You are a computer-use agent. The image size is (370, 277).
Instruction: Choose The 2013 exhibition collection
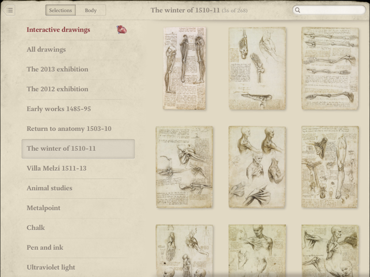coord(57,70)
